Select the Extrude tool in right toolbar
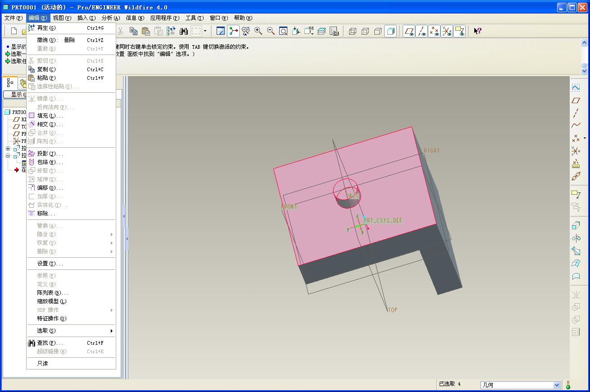Viewport: 590px width, 392px height. point(576,225)
